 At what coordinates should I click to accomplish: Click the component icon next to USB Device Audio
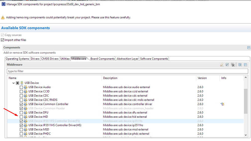26,87
